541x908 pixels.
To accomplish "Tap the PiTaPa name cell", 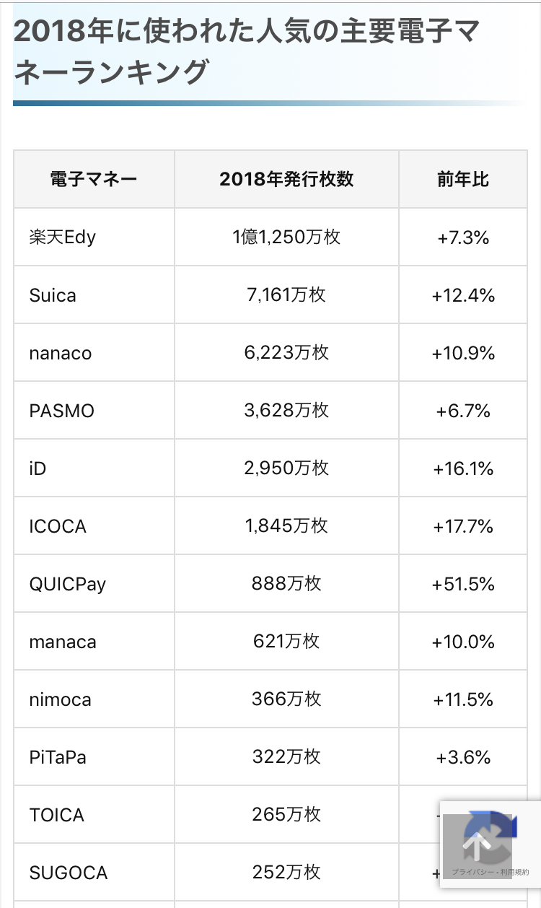I will pos(94,756).
